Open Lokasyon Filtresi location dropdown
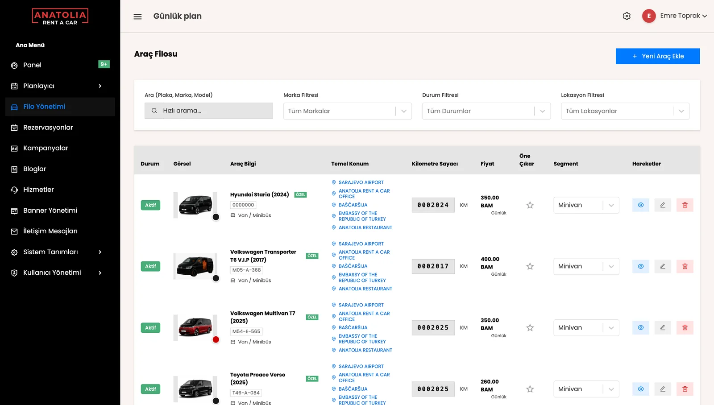 [x=625, y=111]
